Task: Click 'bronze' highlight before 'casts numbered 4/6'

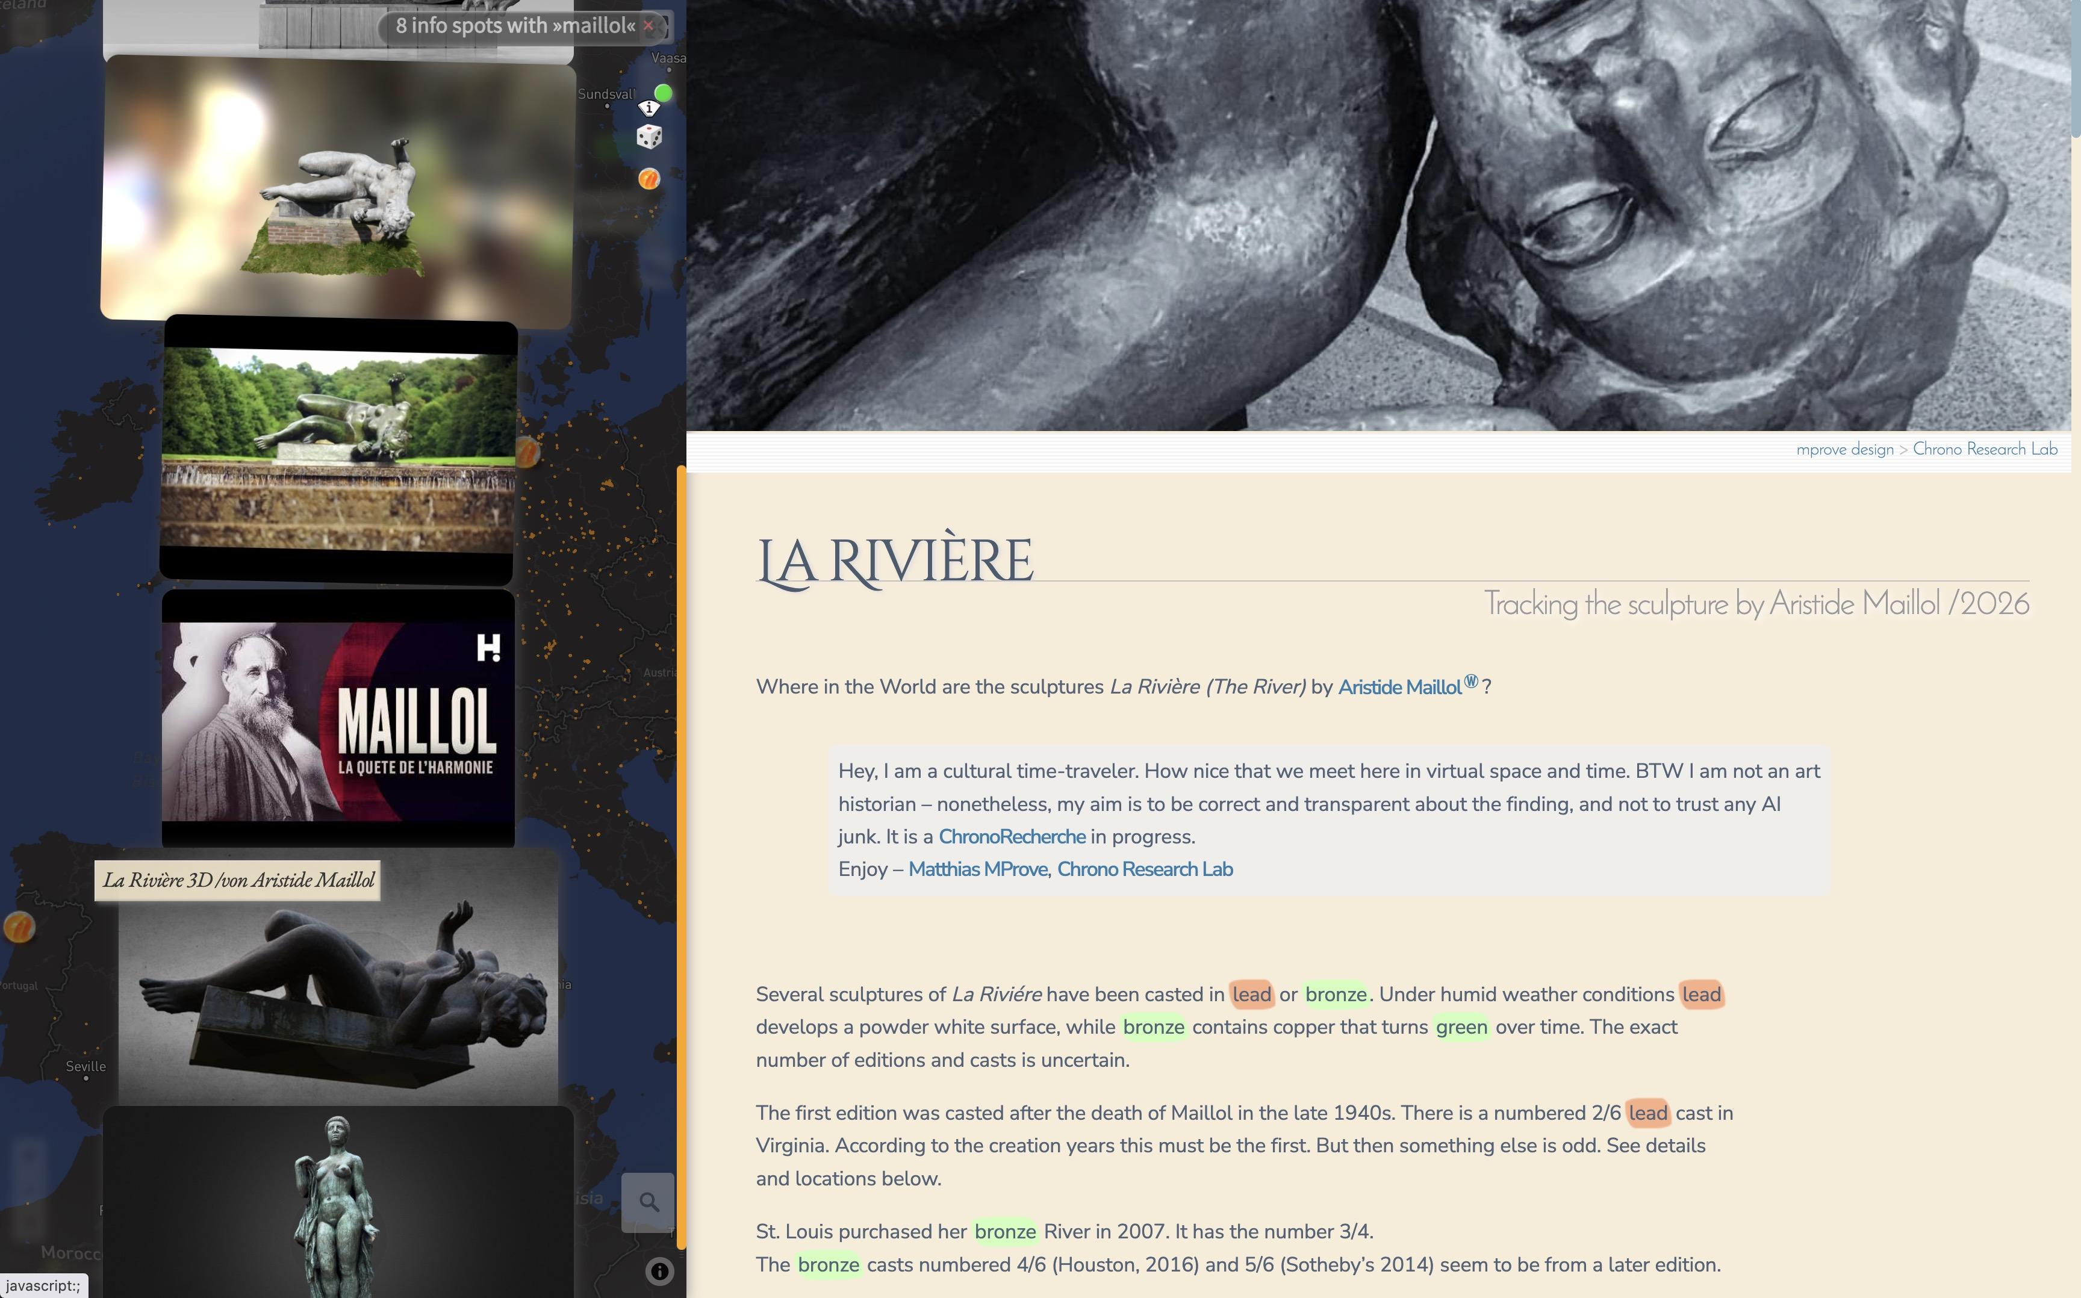Action: [x=827, y=1265]
